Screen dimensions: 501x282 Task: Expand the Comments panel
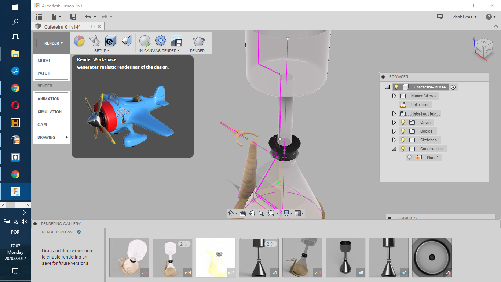coord(390,218)
